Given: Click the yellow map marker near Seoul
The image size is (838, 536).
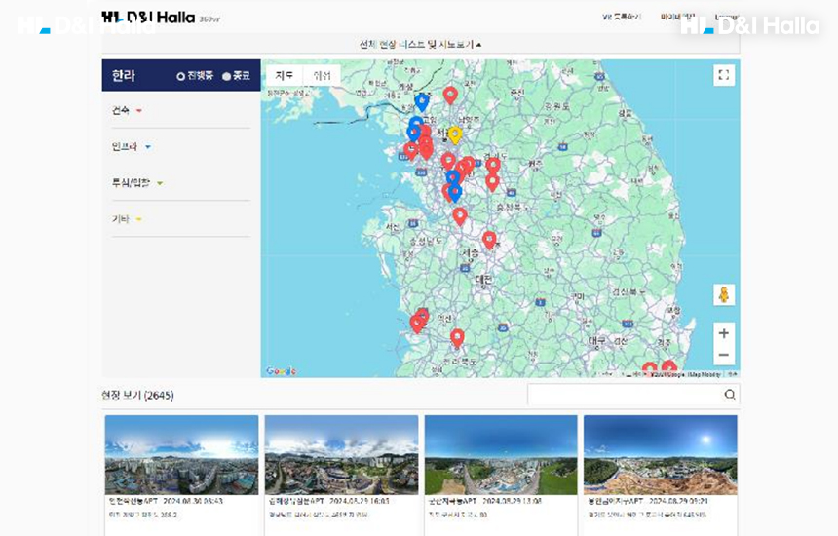Looking at the screenshot, I should 454,134.
